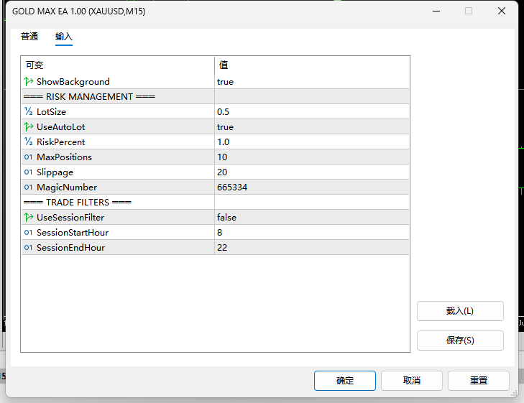Click the SessionStartHour integer type icon
The width and height of the screenshot is (524, 403).
(29, 232)
